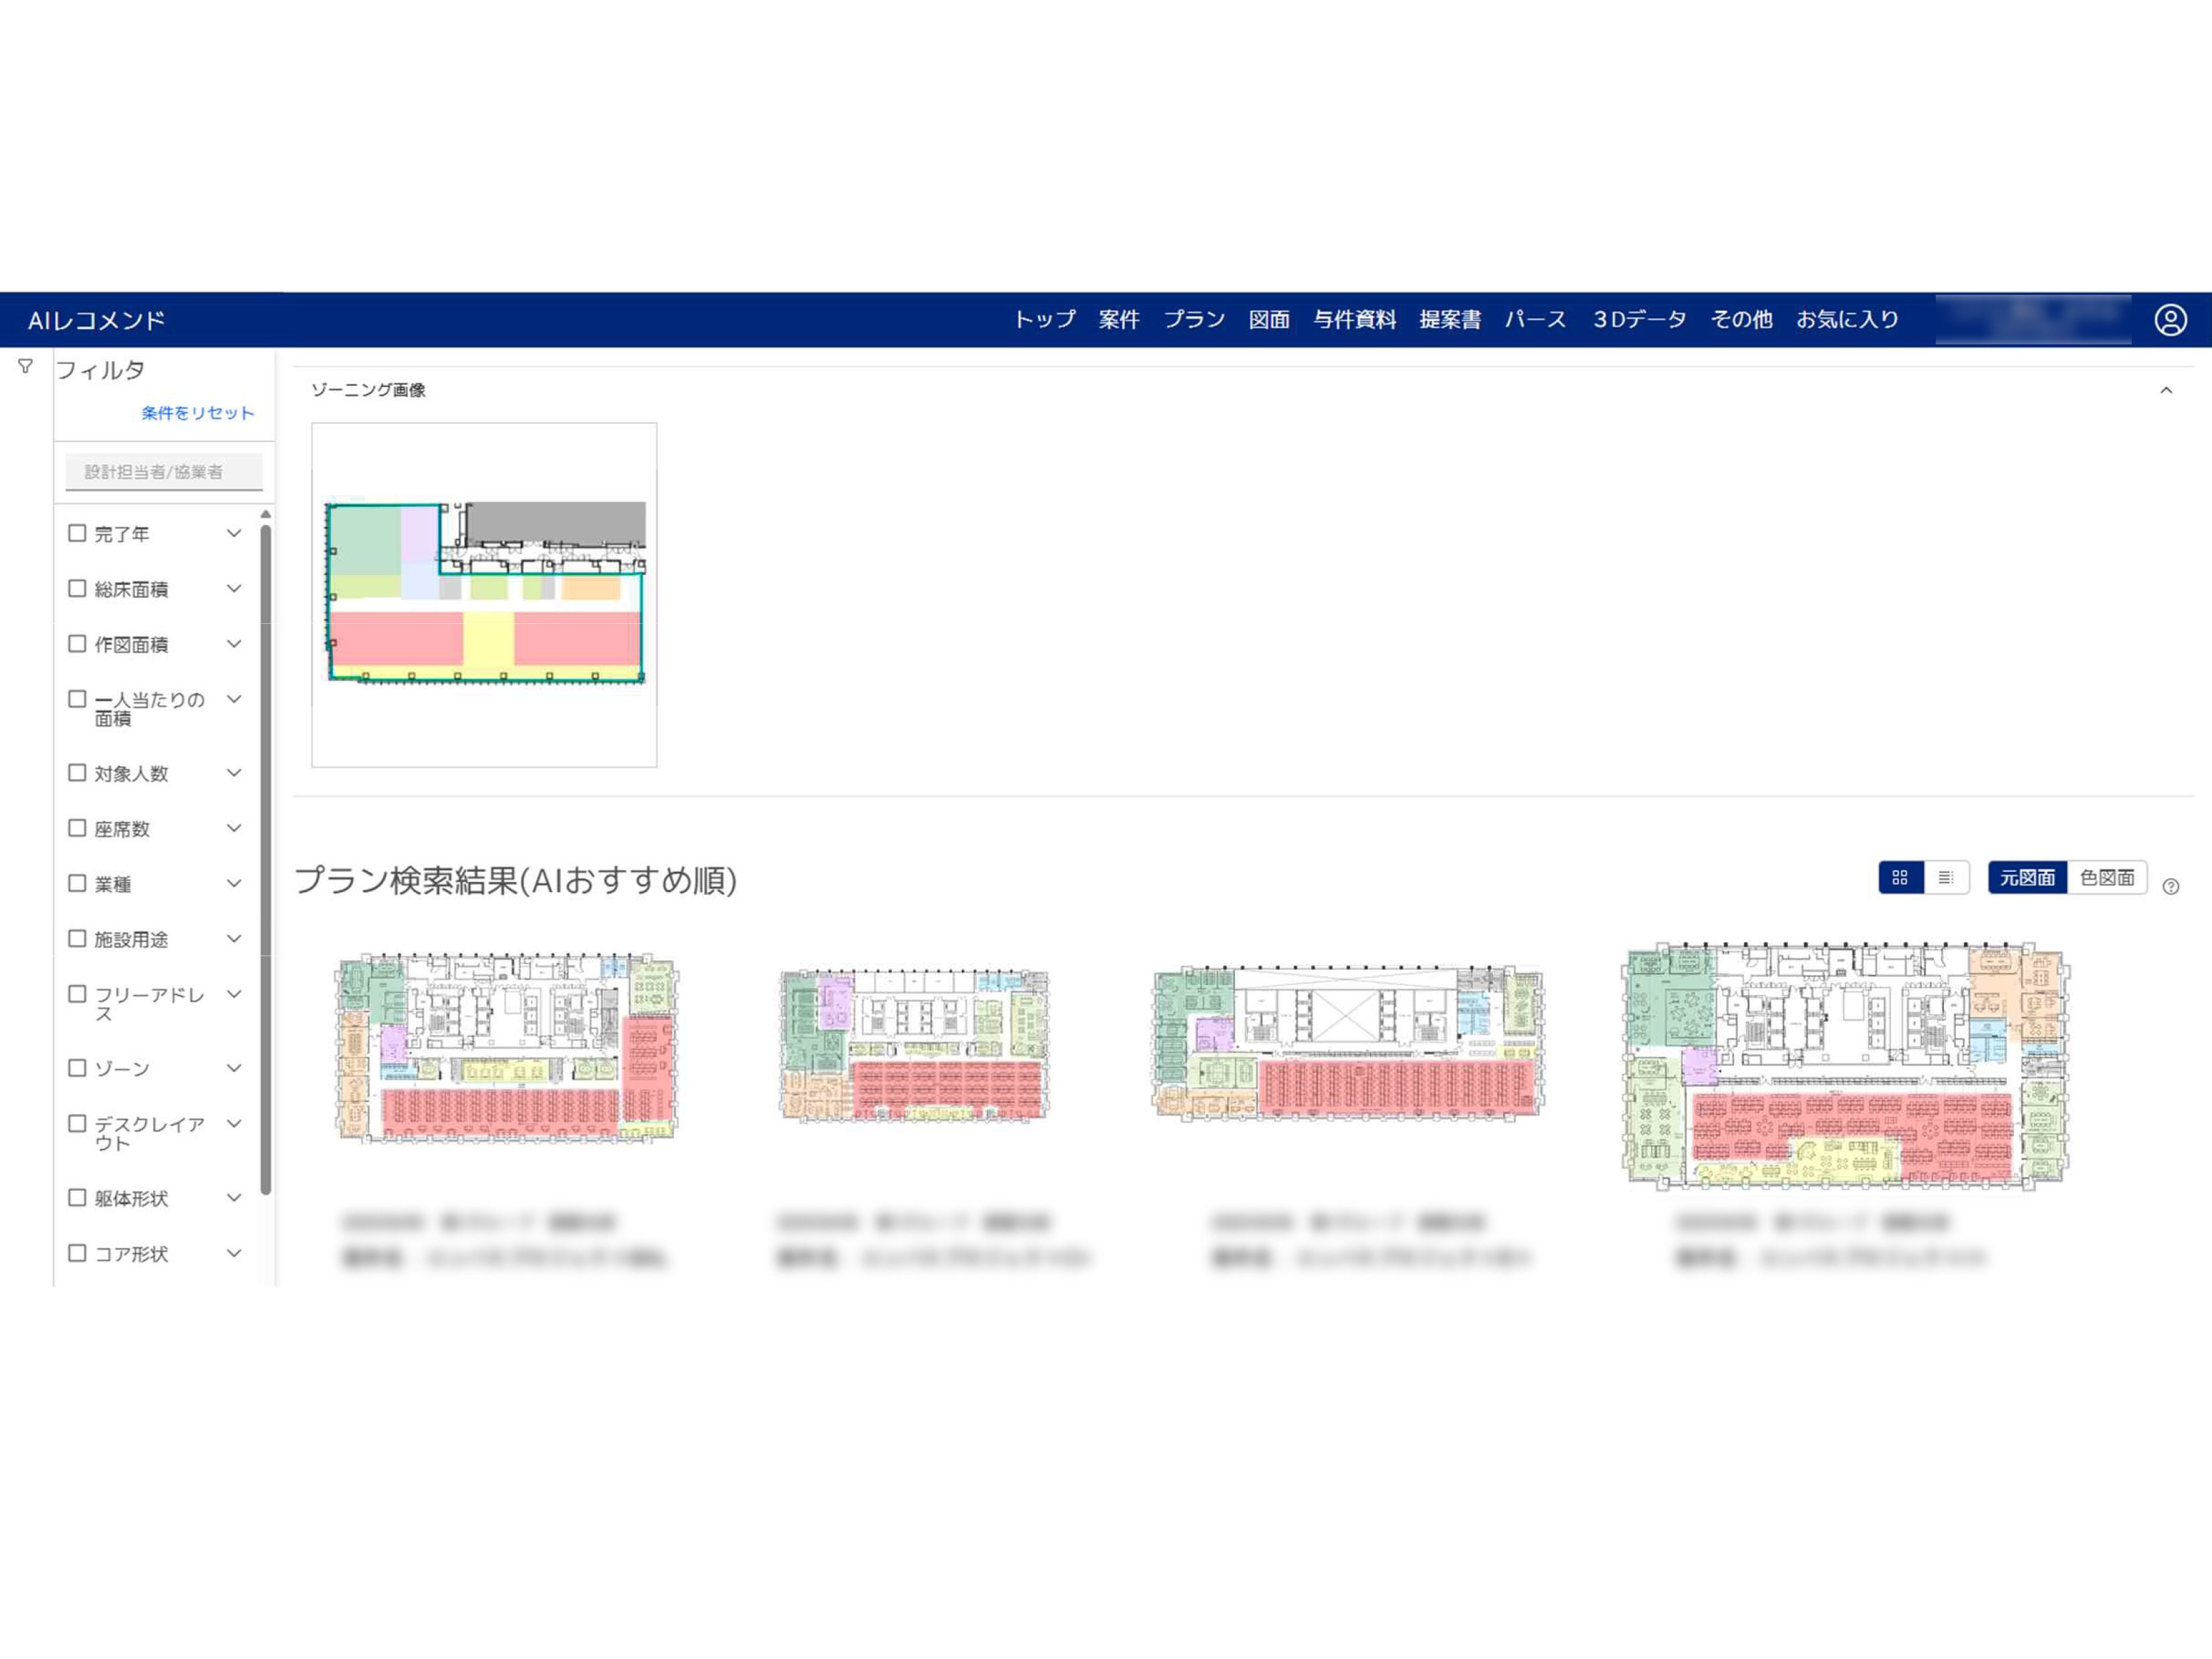Open the プラン menu item
2212x1659 pixels.
tap(1194, 320)
